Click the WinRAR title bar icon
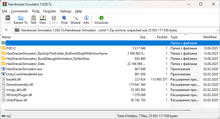The width and height of the screenshot is (220, 119). [x=4, y=4]
